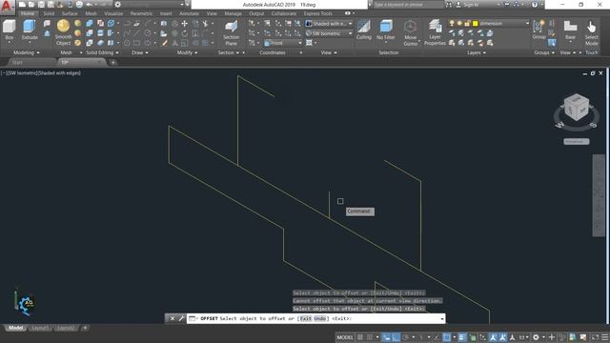Screen dimensions: 610x343
Task: Open the AutoCAD application menu
Action: (7, 7)
